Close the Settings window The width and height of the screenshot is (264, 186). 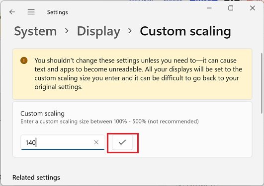(x=253, y=8)
